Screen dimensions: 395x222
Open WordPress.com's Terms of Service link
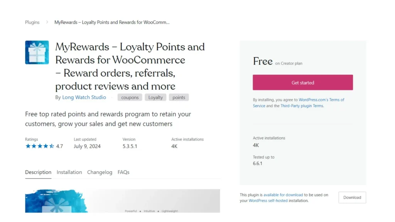click(322, 99)
